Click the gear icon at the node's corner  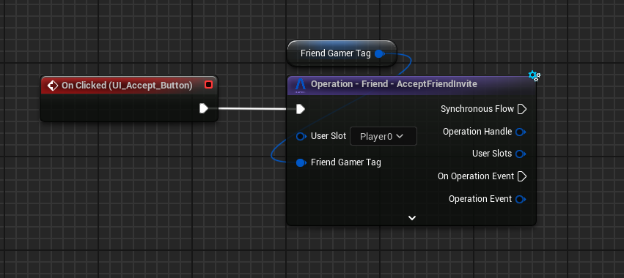[534, 76]
